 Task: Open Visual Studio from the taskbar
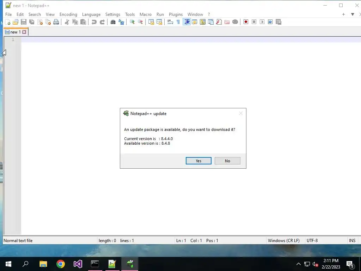(78, 264)
